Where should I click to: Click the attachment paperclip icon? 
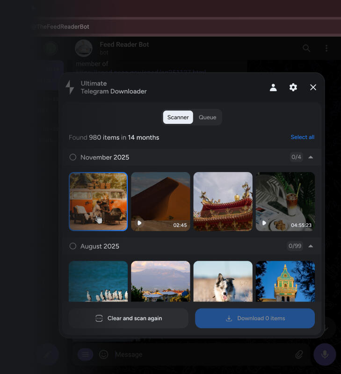[299, 354]
